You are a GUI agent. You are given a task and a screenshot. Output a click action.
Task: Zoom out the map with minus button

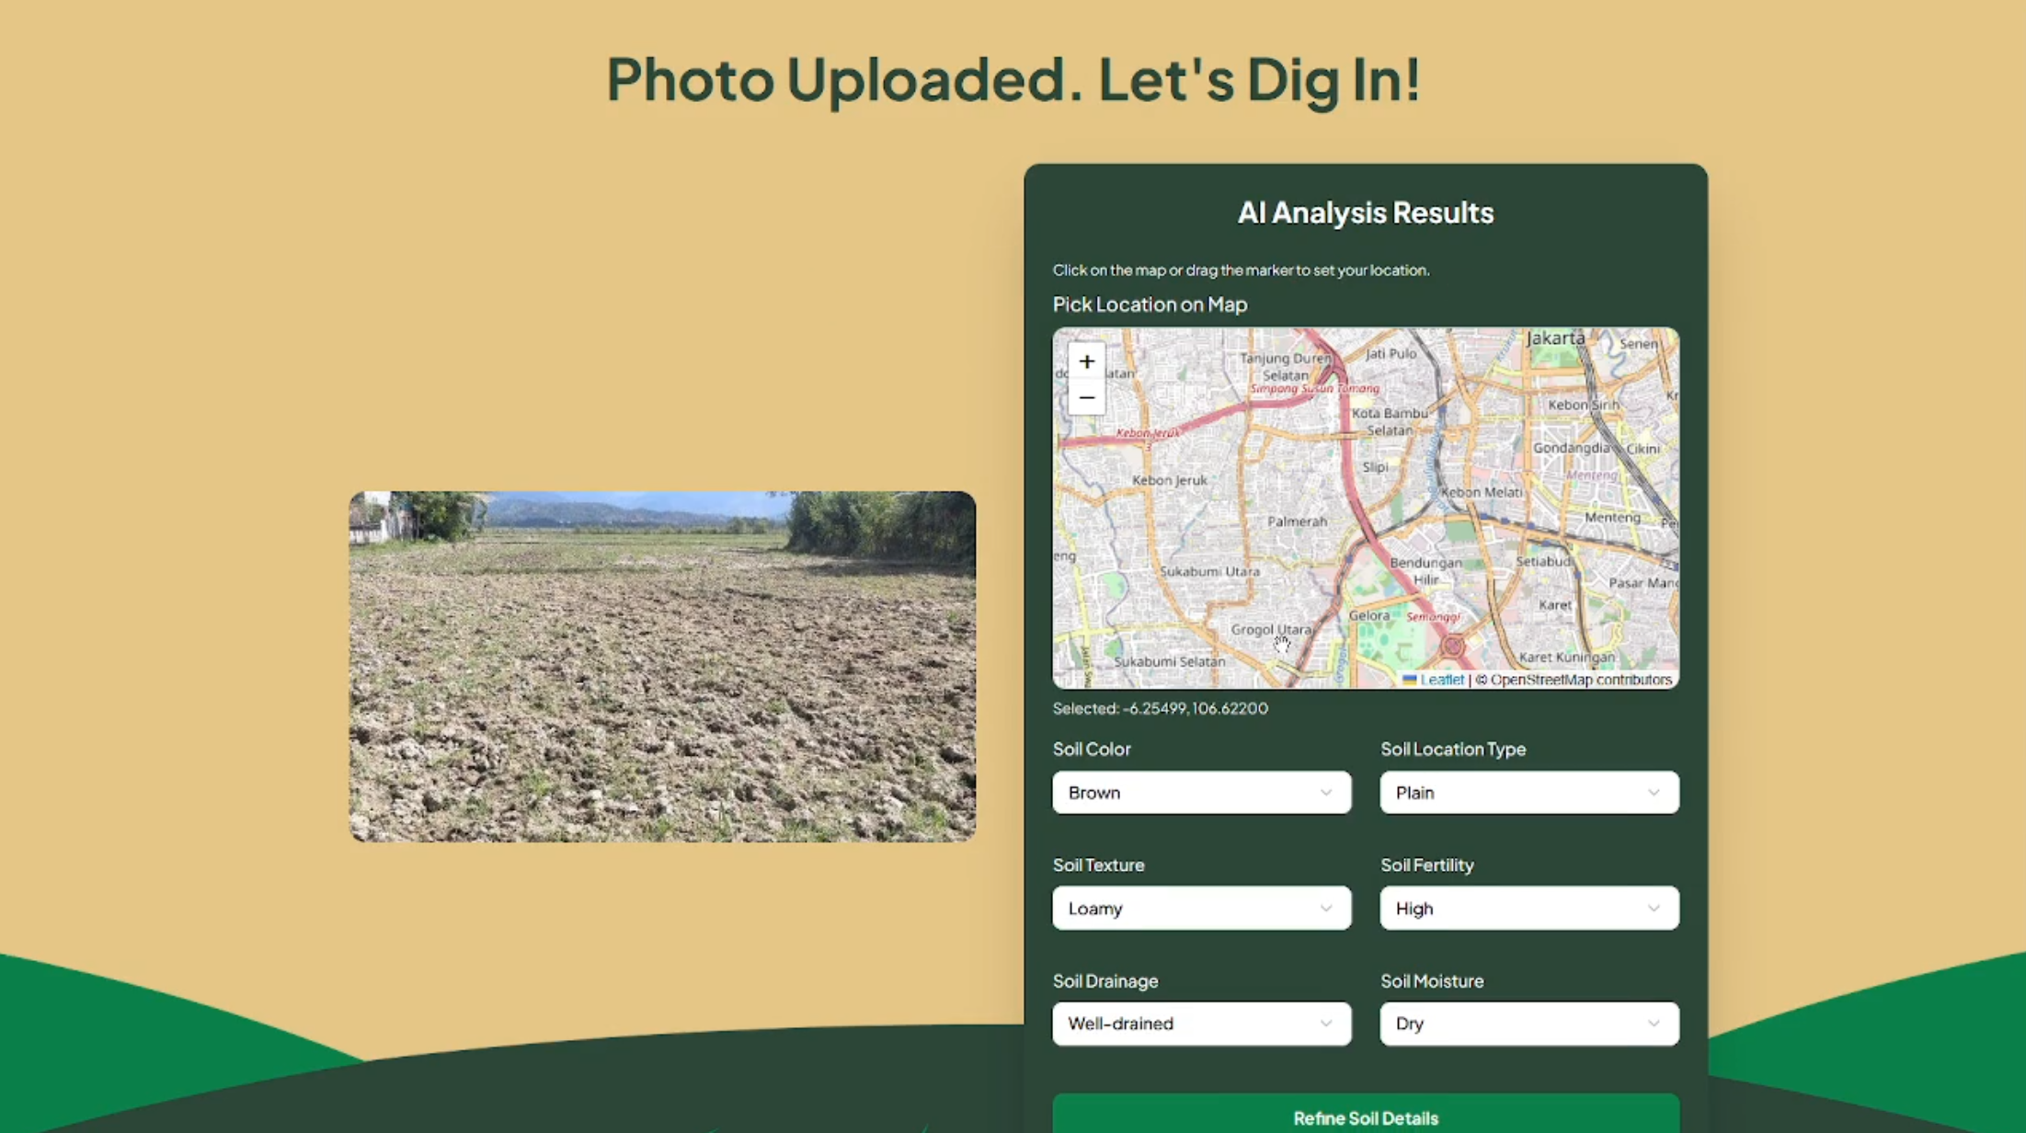(1086, 398)
